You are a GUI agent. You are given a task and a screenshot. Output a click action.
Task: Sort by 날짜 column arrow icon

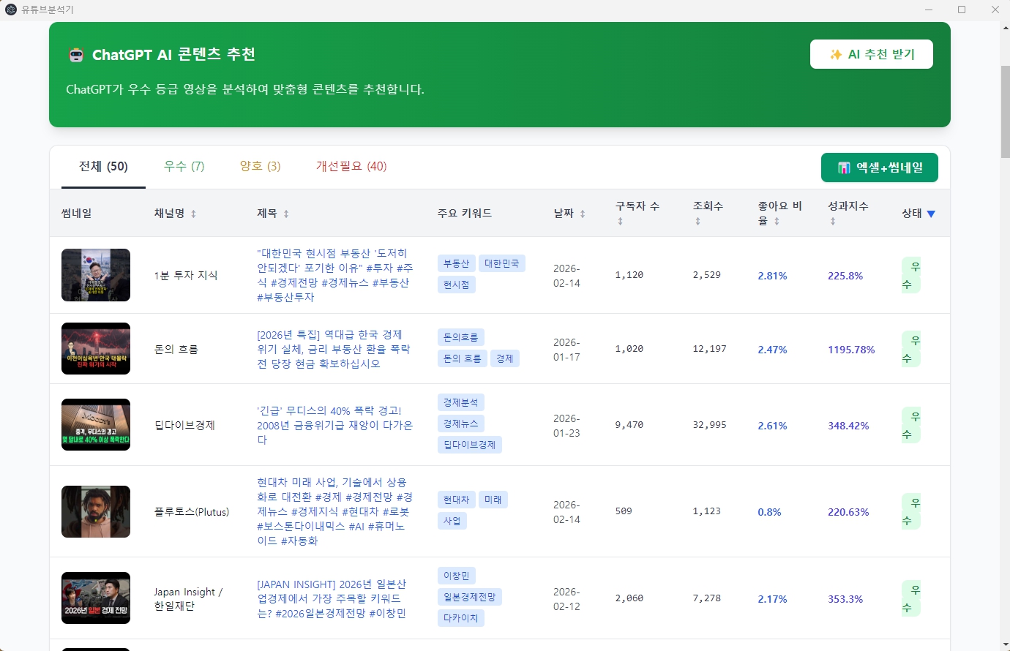tap(583, 214)
